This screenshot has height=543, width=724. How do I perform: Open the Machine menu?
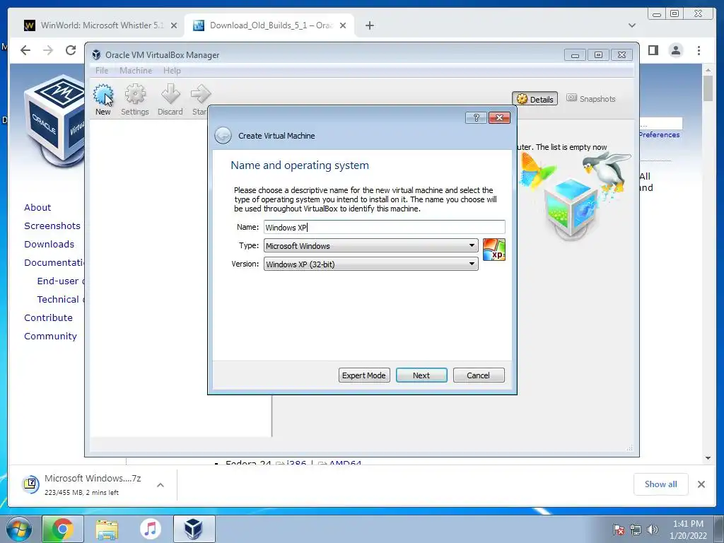point(136,71)
